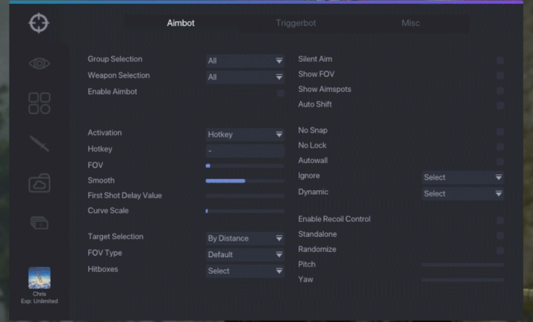The image size is (533, 322).
Task: Enable the Aimbot checkbox
Action: tap(281, 93)
